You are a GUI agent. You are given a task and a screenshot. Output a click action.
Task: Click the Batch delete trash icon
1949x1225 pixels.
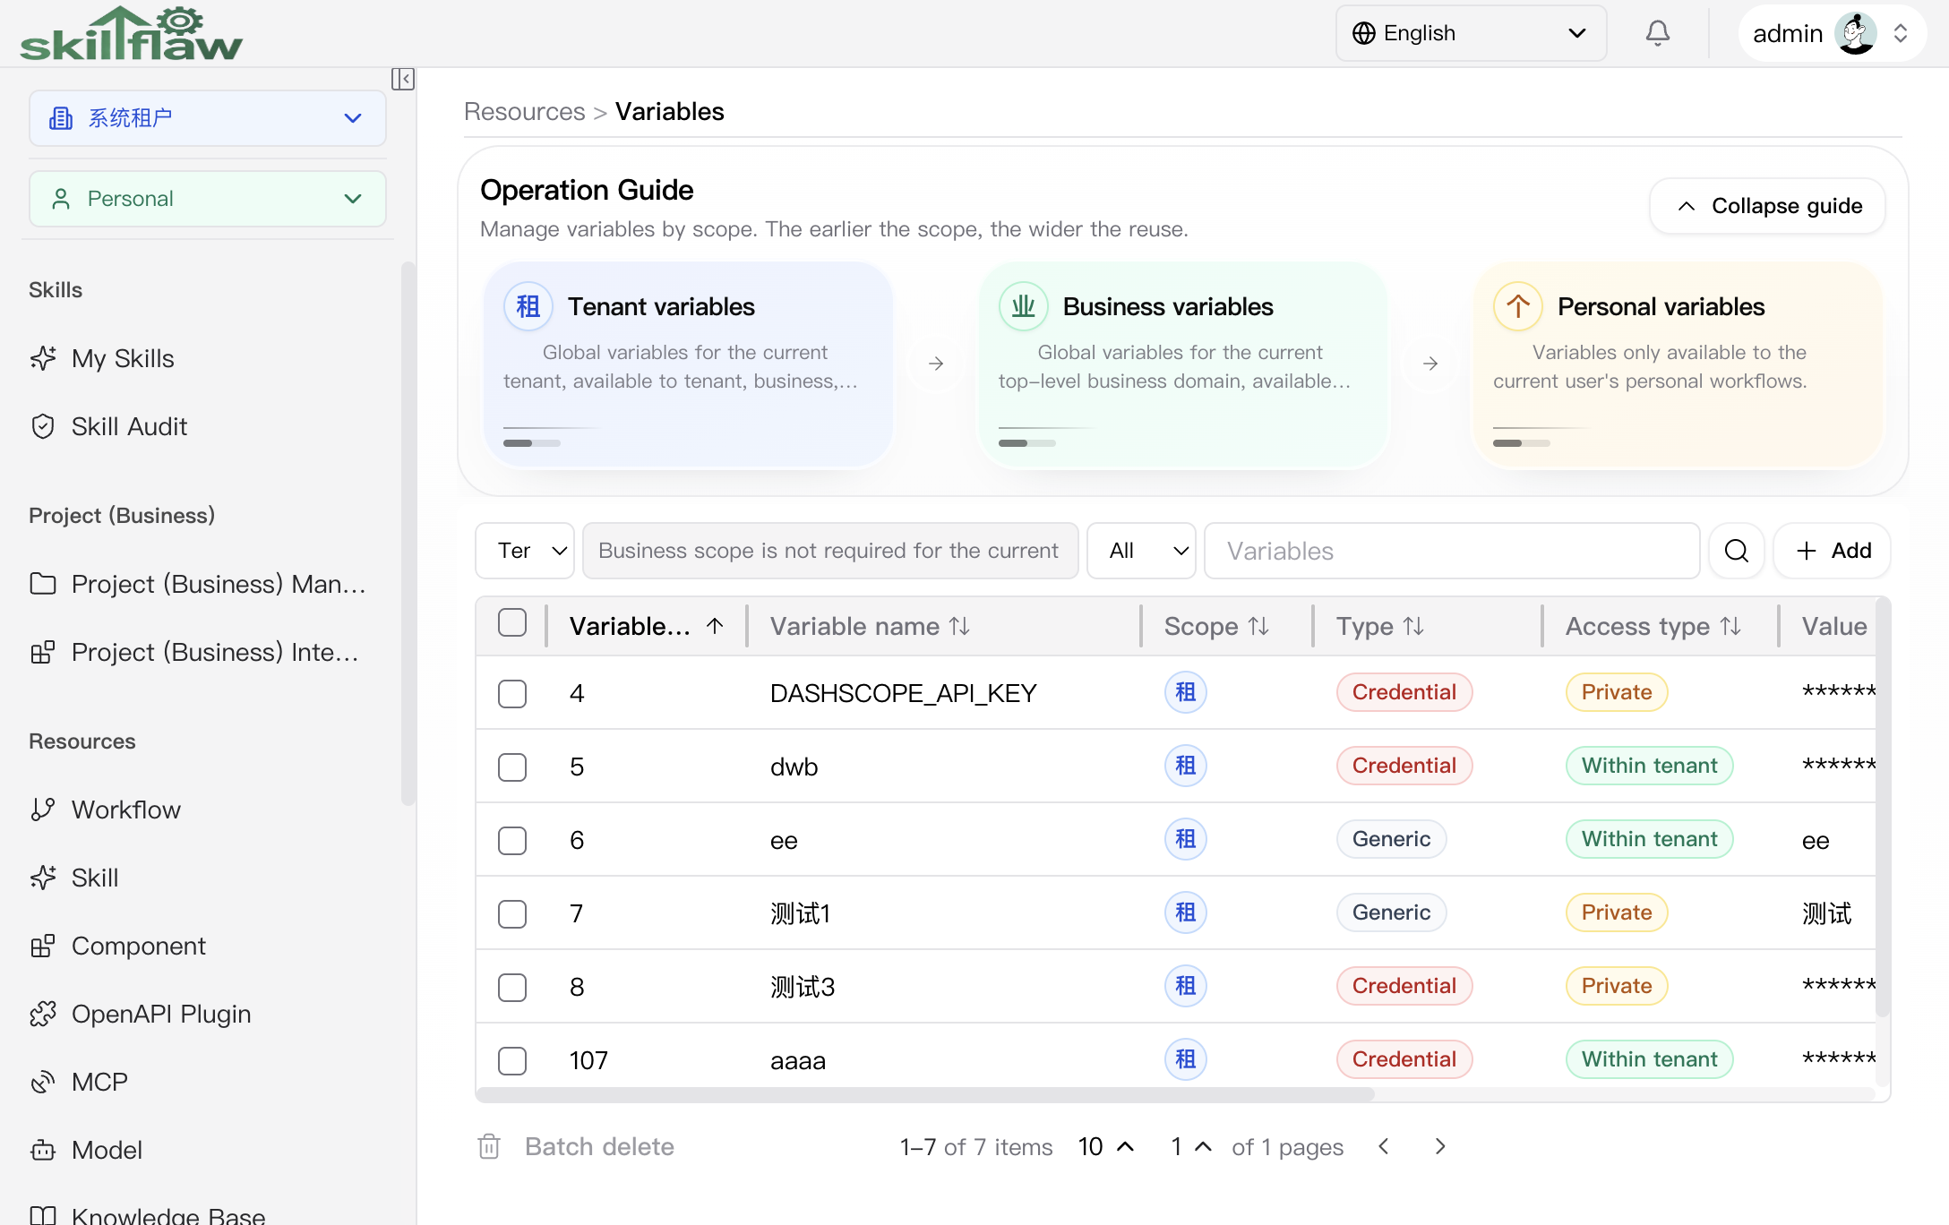click(x=489, y=1146)
